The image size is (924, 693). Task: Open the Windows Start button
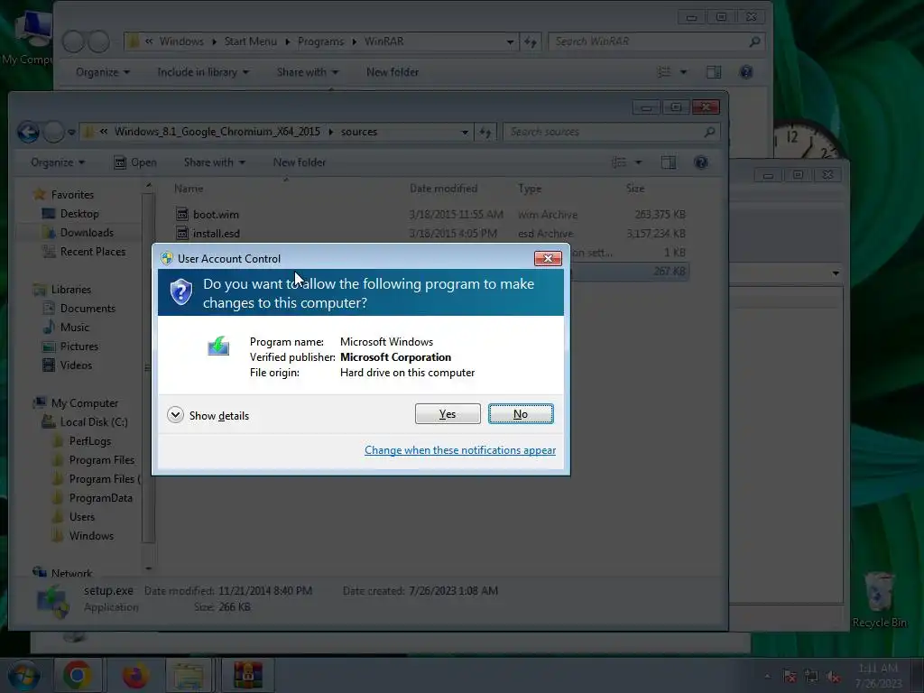(22, 675)
